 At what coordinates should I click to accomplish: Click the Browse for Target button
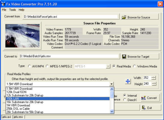(x=140, y=56)
